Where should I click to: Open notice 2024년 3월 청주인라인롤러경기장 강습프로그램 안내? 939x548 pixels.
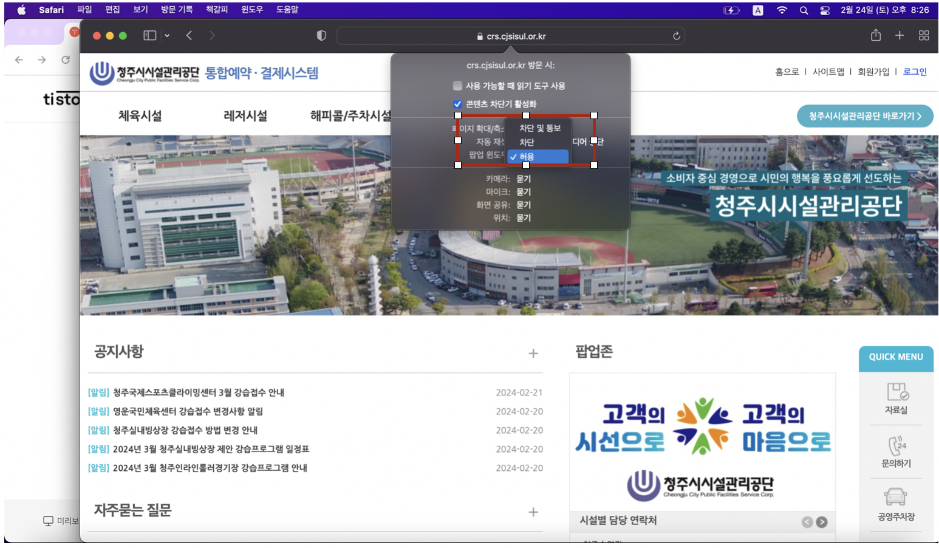pos(210,468)
